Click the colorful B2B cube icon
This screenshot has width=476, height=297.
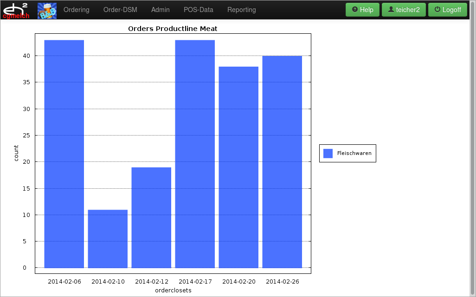[47, 10]
